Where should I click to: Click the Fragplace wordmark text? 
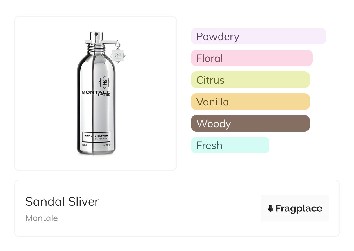pos(299,208)
